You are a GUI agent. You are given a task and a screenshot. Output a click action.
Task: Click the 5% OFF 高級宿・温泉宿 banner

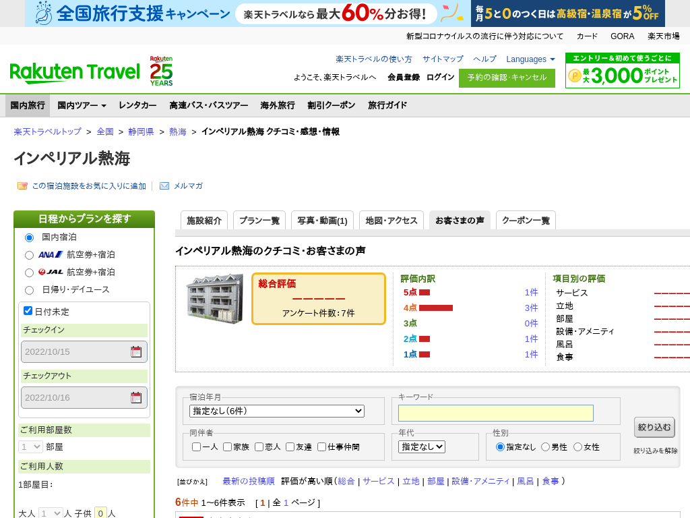point(567,13)
